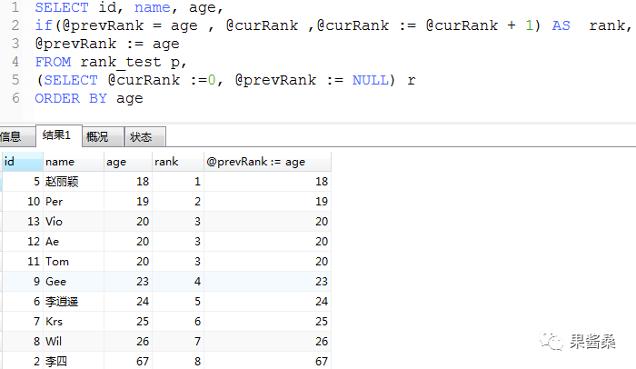Click prevRank cell 67 in 李四 row

click(x=267, y=361)
